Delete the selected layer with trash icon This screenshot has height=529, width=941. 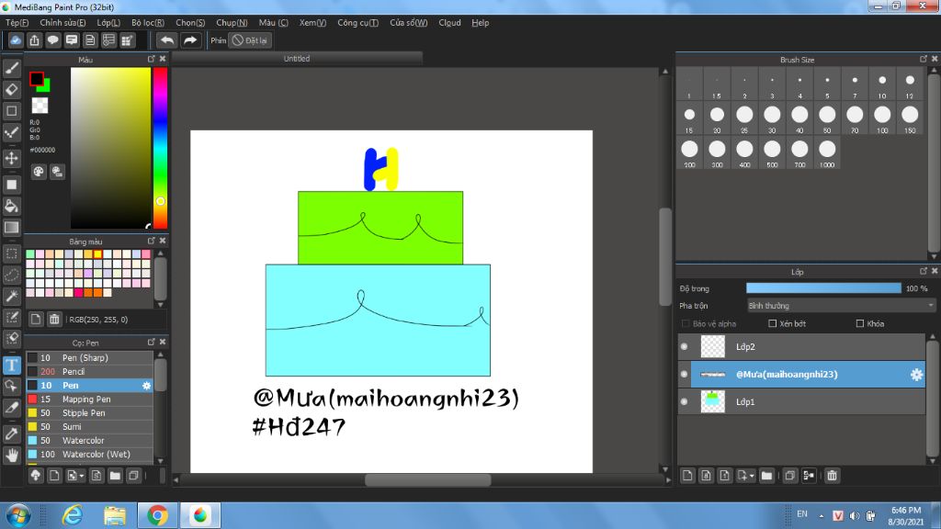click(x=832, y=476)
